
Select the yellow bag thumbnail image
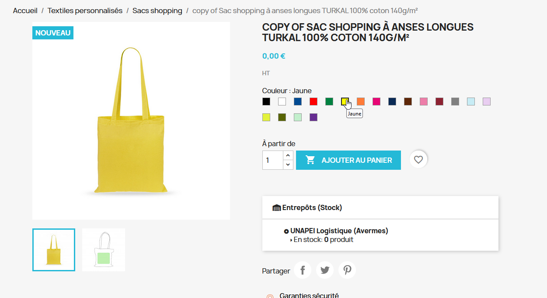(54, 250)
